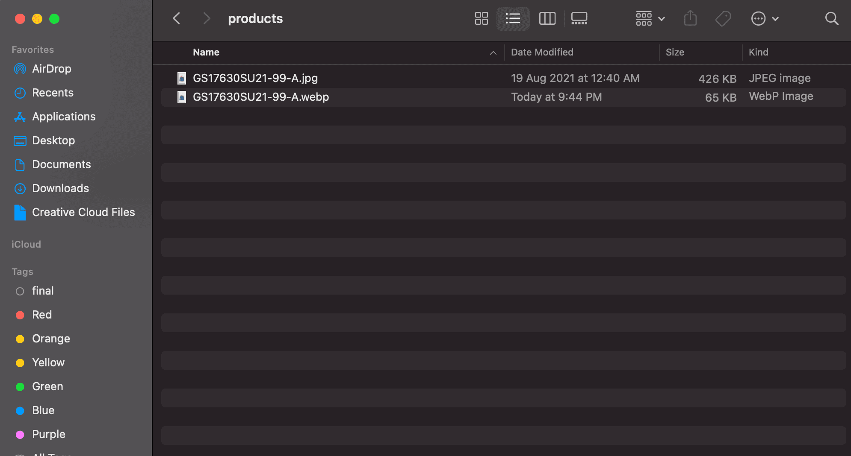This screenshot has height=456, width=851.
Task: Filter by the Purple tag
Action: 48,434
